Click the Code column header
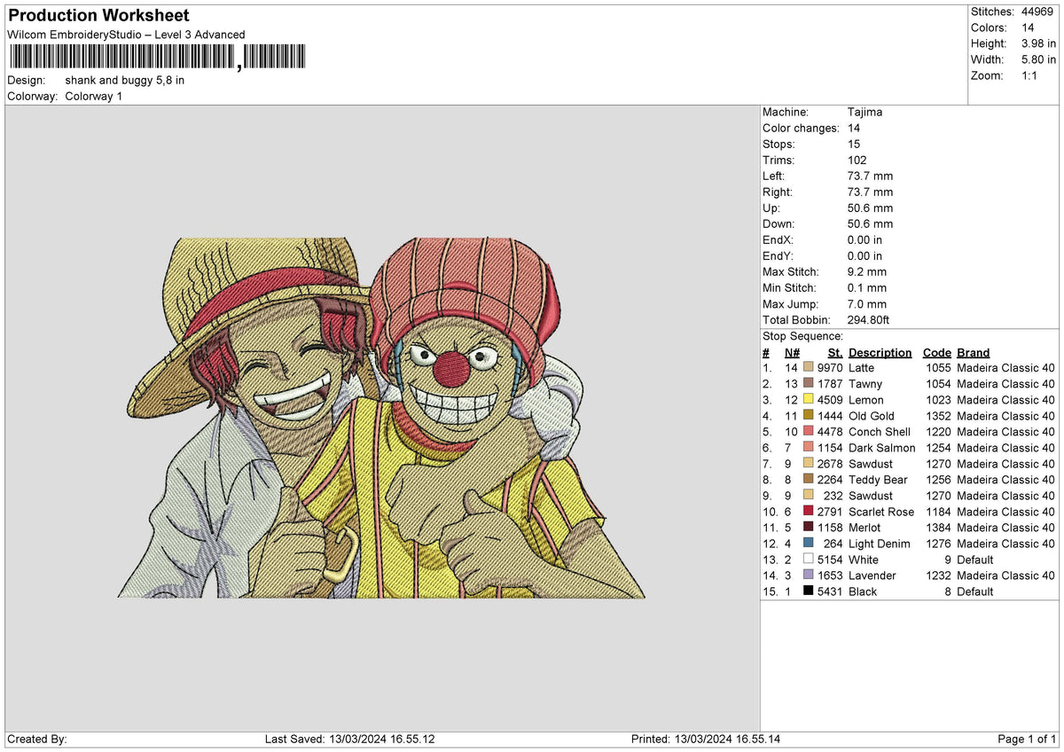Image resolution: width=1064 pixels, height=752 pixels. (x=936, y=353)
